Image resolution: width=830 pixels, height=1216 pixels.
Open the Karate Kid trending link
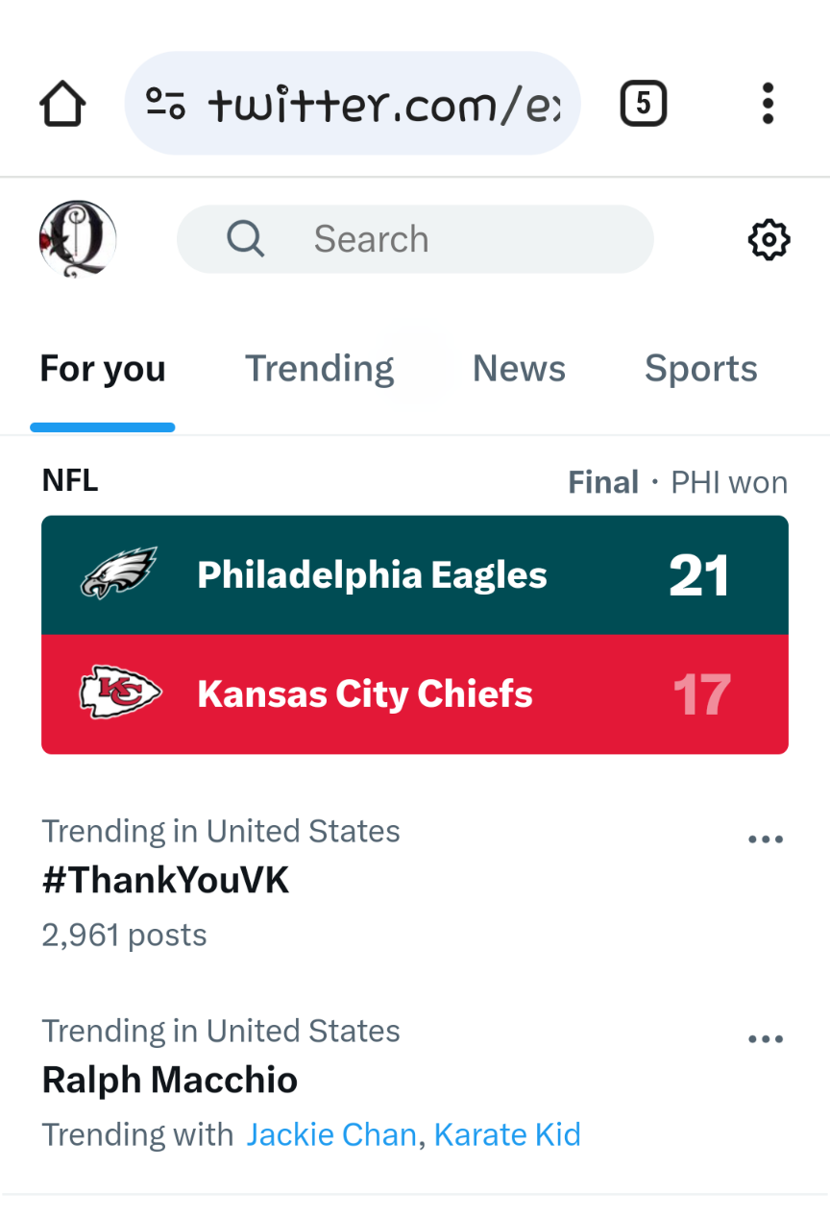[x=507, y=1134]
